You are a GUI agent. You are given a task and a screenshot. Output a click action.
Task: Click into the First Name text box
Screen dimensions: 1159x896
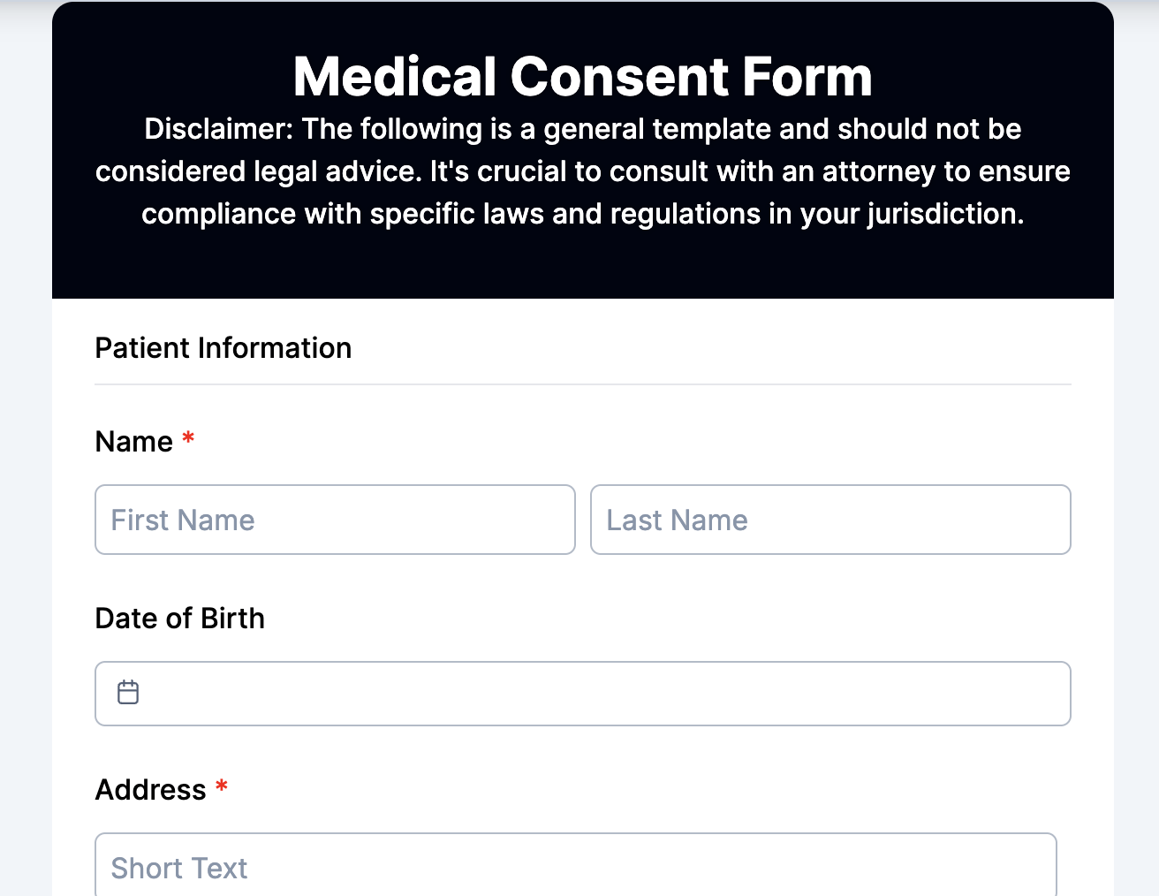(335, 520)
